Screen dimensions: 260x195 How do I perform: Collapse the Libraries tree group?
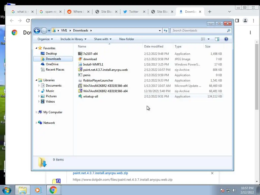36,80
